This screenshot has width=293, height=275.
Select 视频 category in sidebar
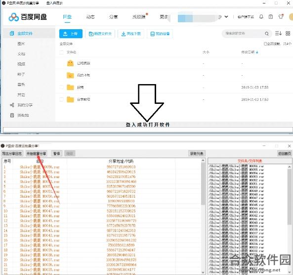coord(21,64)
